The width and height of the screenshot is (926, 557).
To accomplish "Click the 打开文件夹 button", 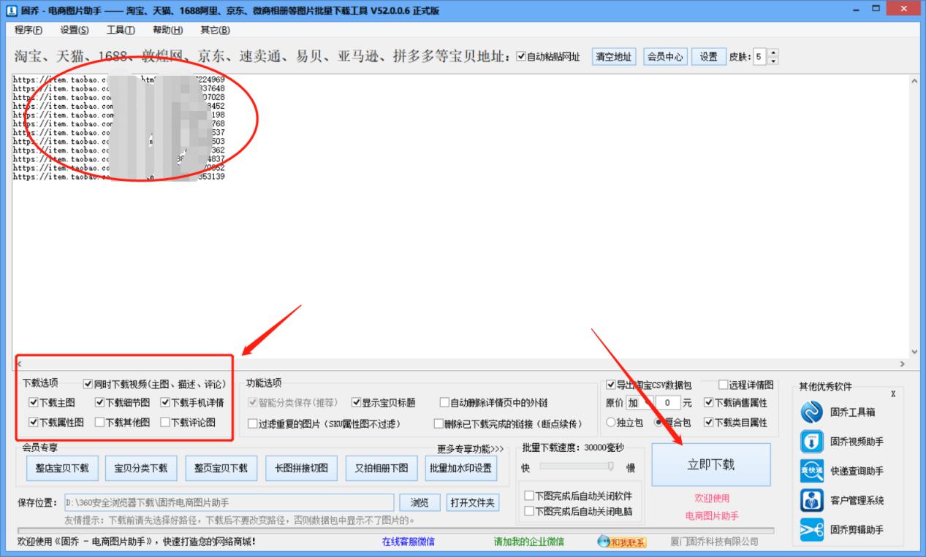I will [x=473, y=502].
